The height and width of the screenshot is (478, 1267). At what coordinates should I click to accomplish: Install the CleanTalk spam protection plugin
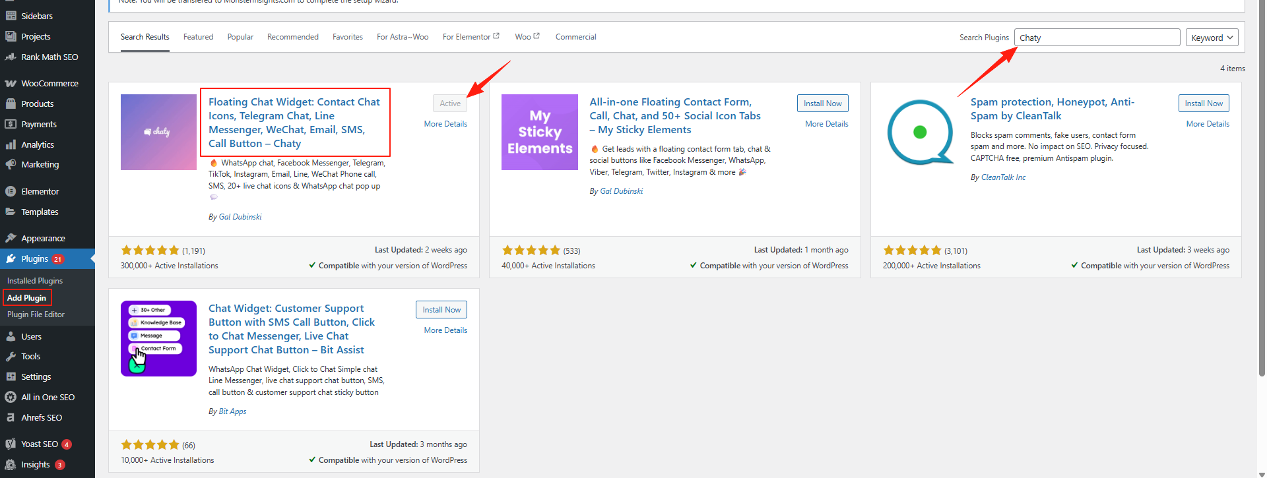1203,104
